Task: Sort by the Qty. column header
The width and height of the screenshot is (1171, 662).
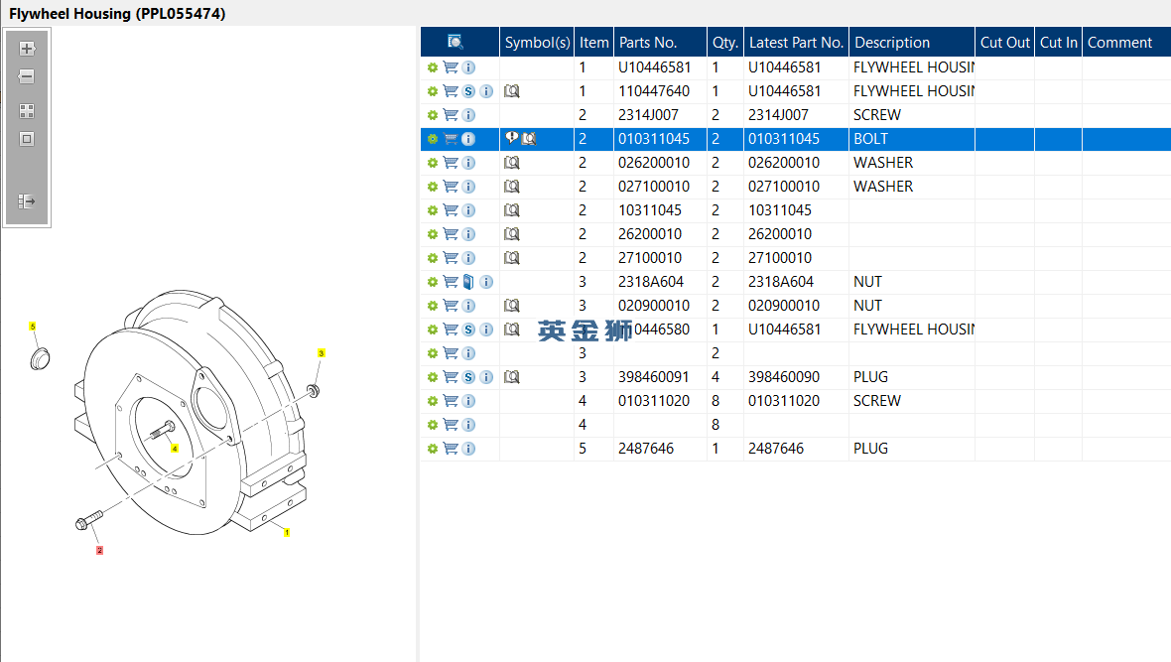Action: coord(725,42)
